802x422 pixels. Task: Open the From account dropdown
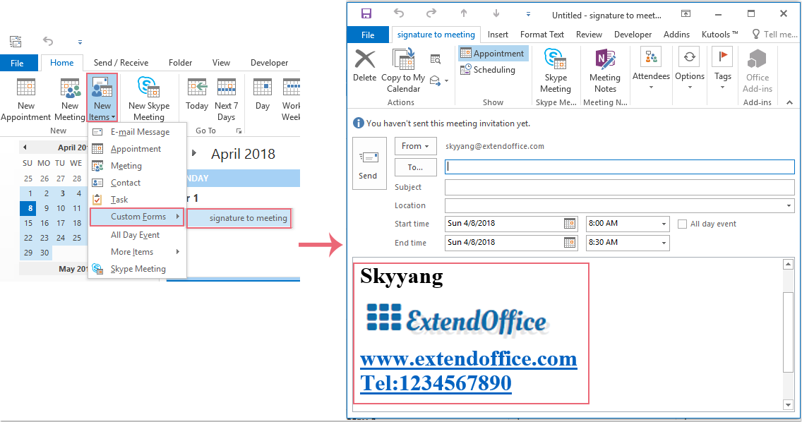pos(415,146)
